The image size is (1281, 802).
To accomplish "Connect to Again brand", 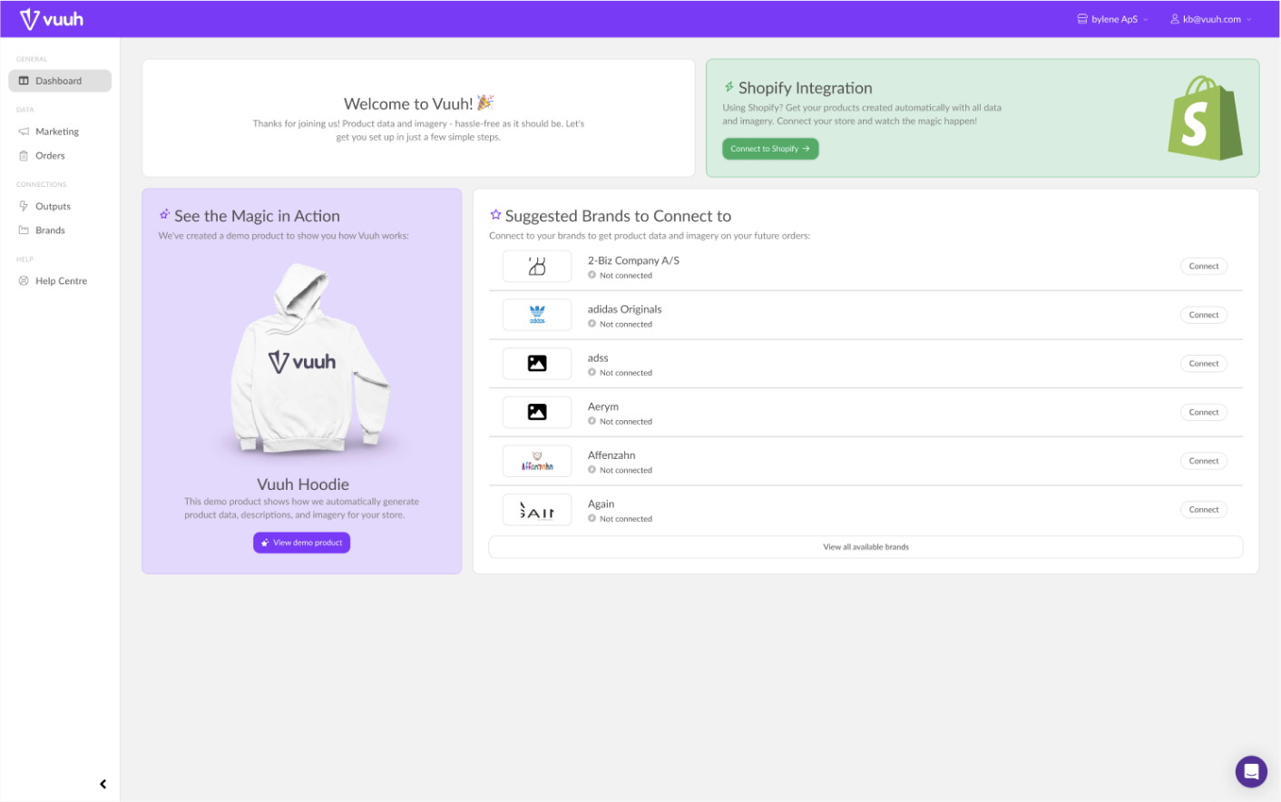I will pyautogui.click(x=1204, y=510).
